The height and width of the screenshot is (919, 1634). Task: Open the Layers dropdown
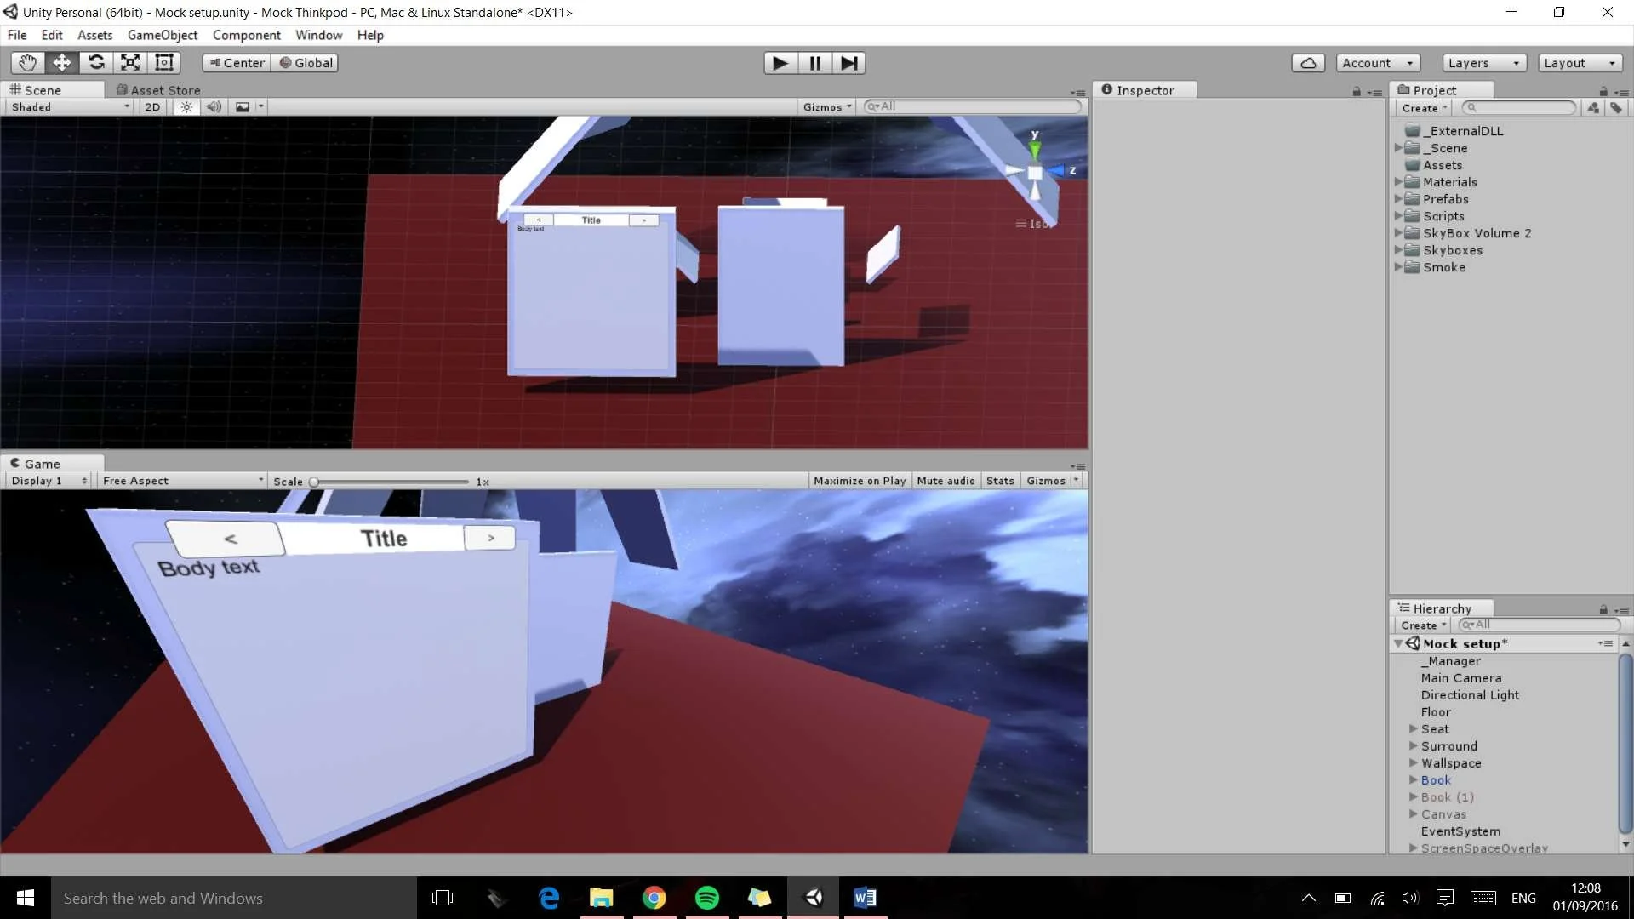pyautogui.click(x=1483, y=63)
